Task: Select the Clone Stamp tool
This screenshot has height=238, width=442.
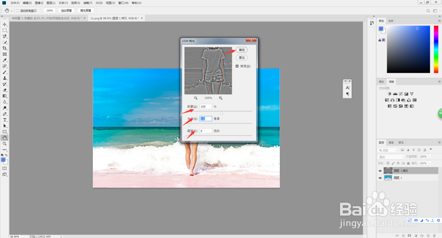Action: 4,78
